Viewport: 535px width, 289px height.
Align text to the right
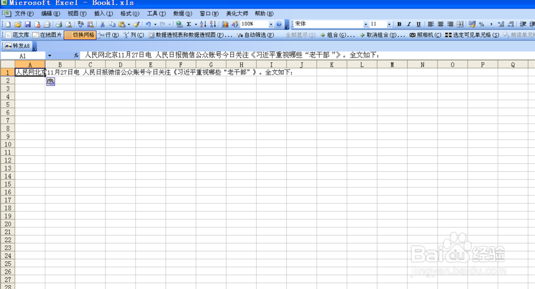point(450,24)
